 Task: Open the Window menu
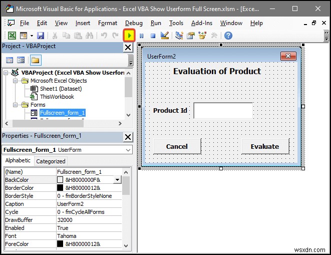[x=231, y=23]
